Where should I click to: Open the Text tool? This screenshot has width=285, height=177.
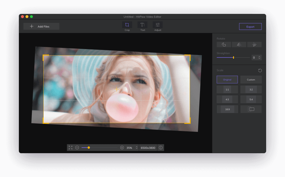pos(142,25)
